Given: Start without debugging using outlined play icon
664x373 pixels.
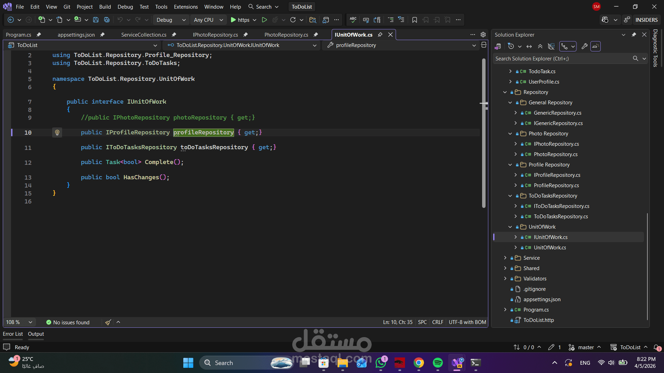Looking at the screenshot, I should [x=264, y=20].
